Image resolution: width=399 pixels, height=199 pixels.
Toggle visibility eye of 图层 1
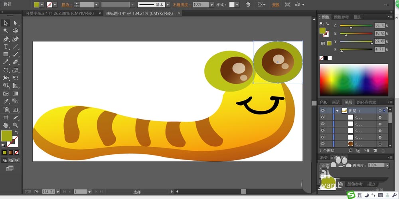[x=323, y=110]
